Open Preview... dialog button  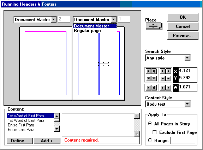coord(183,36)
